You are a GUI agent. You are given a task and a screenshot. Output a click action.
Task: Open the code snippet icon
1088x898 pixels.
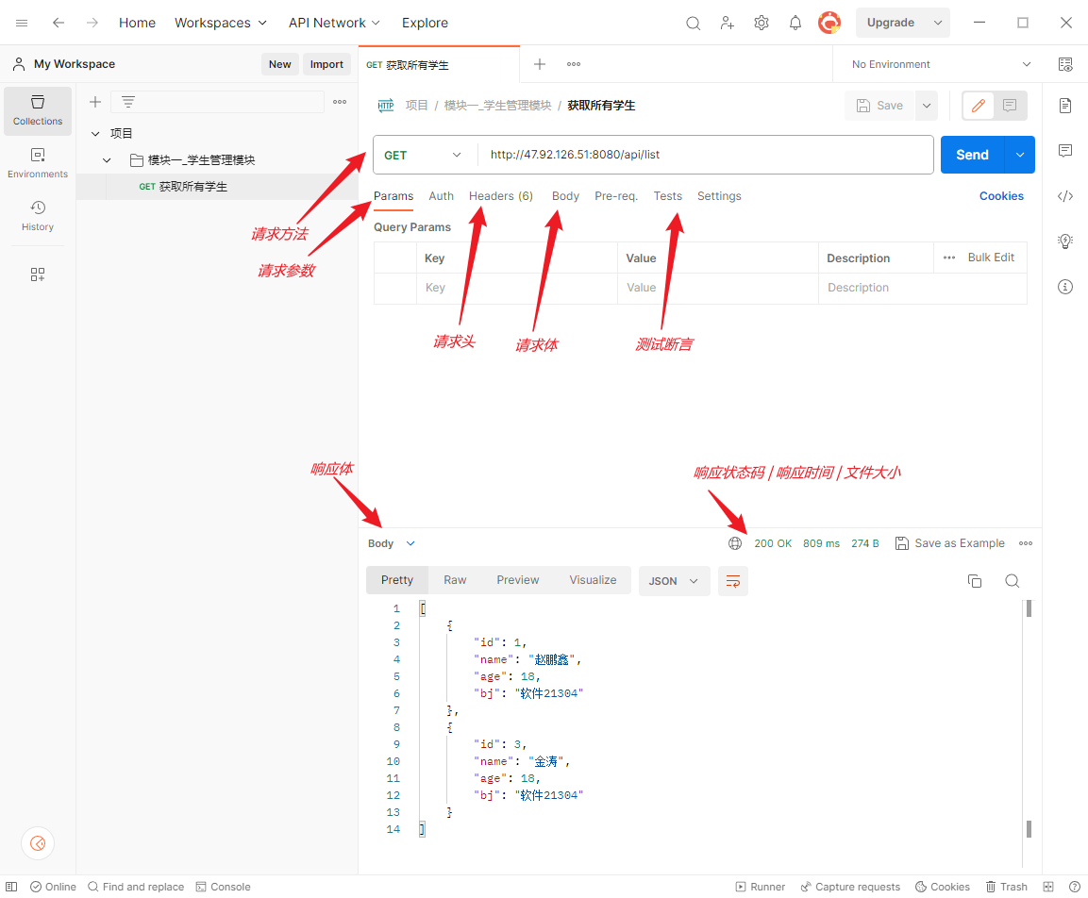click(x=1065, y=196)
